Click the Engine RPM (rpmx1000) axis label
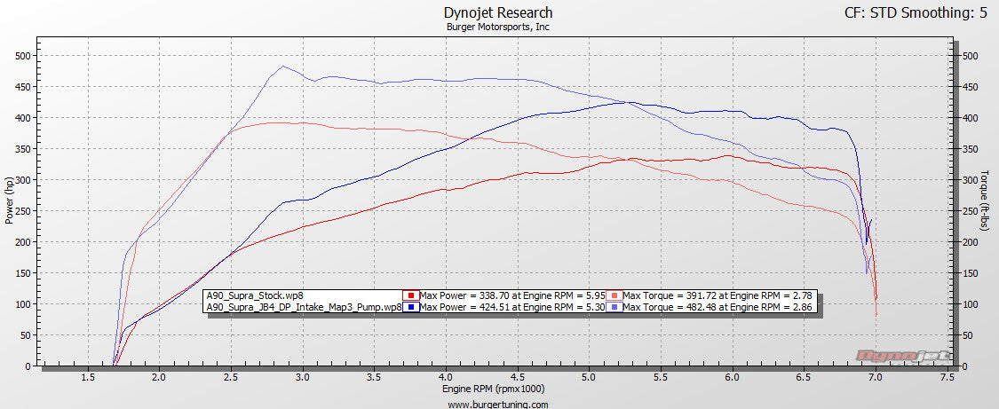Viewport: 999px width, 409px height. 494,389
